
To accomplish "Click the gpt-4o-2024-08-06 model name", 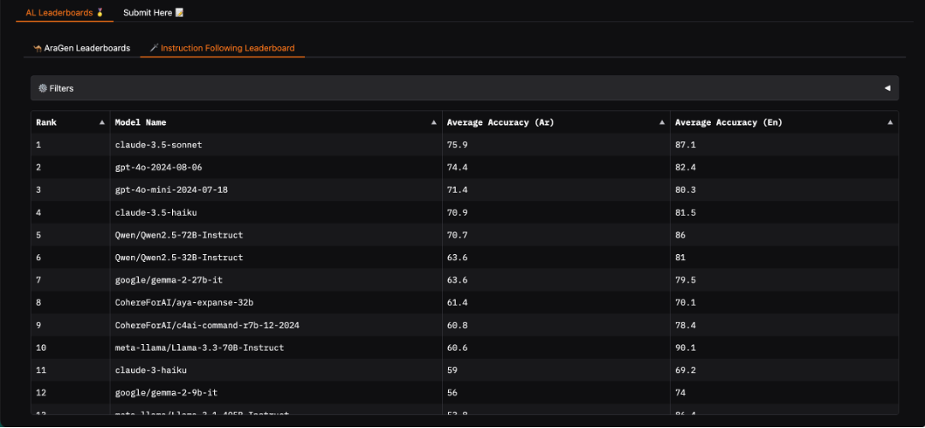I will tap(158, 168).
